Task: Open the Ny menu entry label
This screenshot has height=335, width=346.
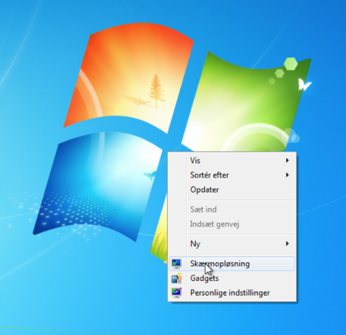Action: (x=195, y=244)
